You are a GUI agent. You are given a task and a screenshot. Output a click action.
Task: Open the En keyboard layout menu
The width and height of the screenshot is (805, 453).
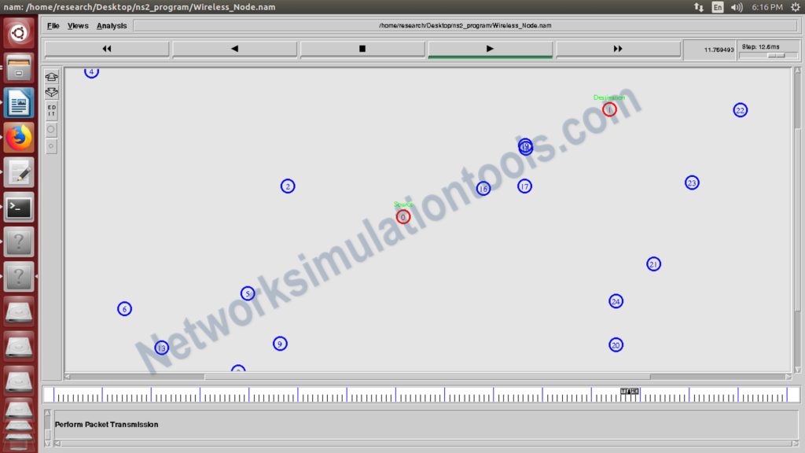717,6
